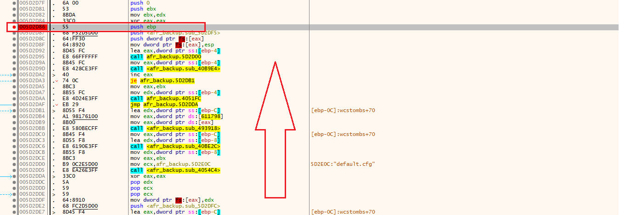The height and width of the screenshot is (215, 619).
Task: Click address 005D2DA7 in address column
Action: [x=32, y=92]
